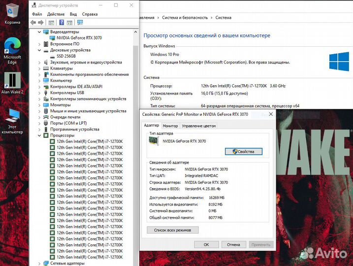Click the Список всех режимов button

pyautogui.click(x=173, y=230)
